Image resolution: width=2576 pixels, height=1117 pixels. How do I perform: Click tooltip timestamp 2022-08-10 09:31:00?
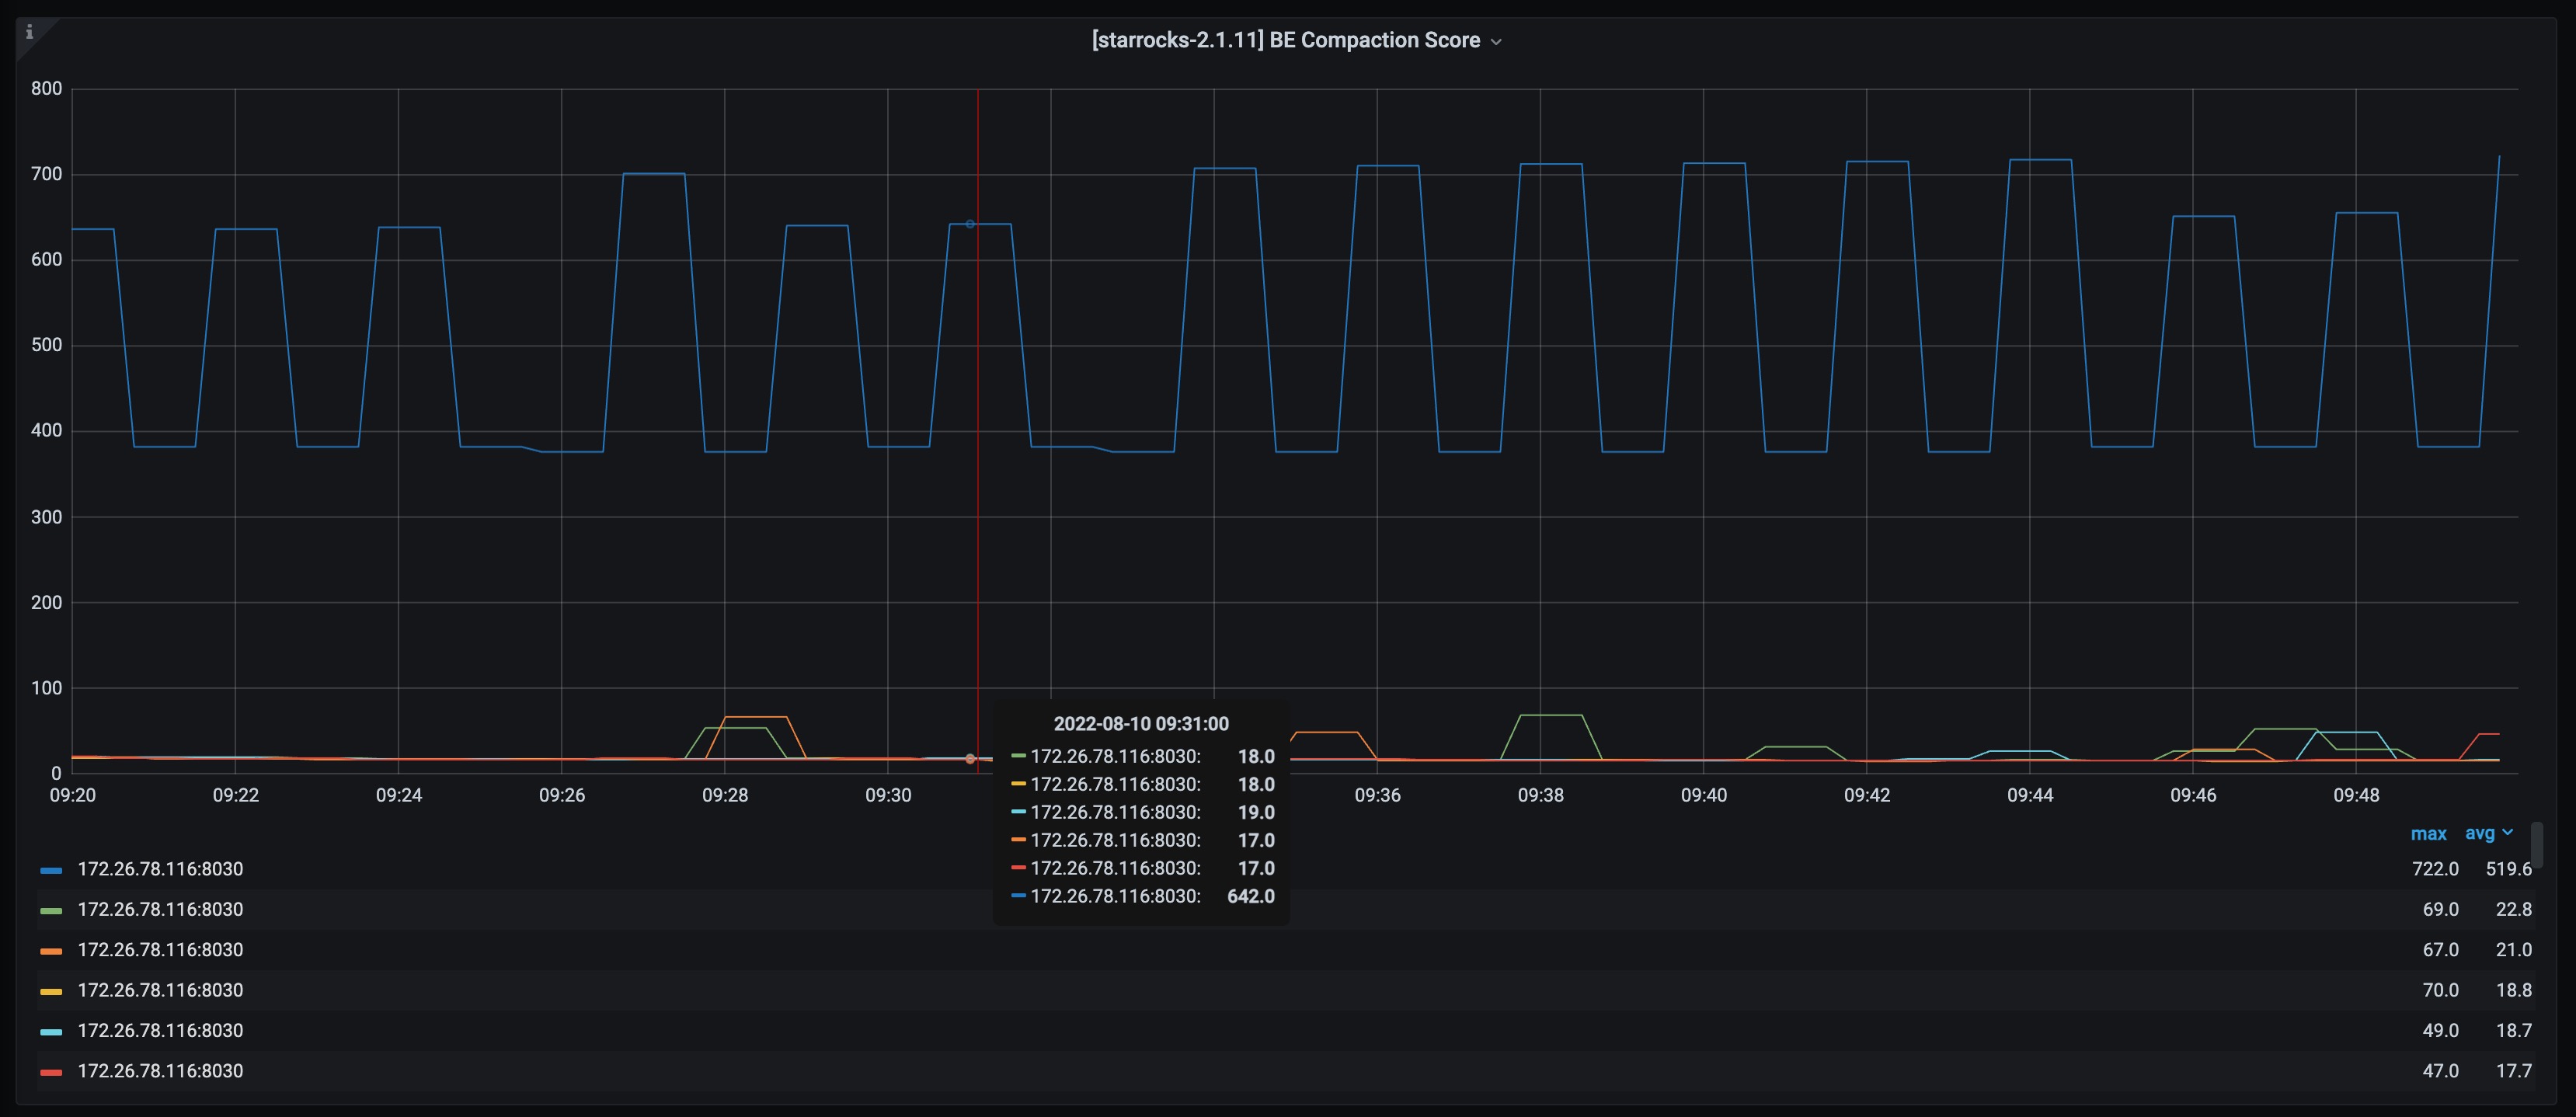1141,723
